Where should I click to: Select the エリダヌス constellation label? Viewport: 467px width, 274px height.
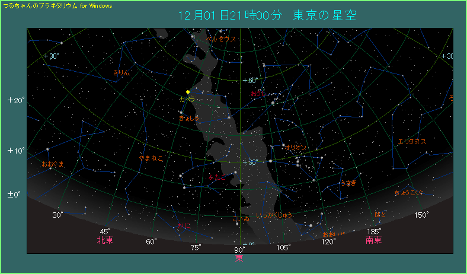pos(412,141)
